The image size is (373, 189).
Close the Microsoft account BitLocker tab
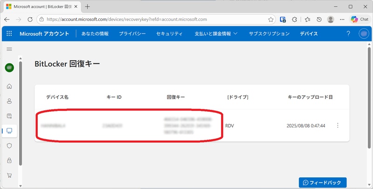coord(76,7)
